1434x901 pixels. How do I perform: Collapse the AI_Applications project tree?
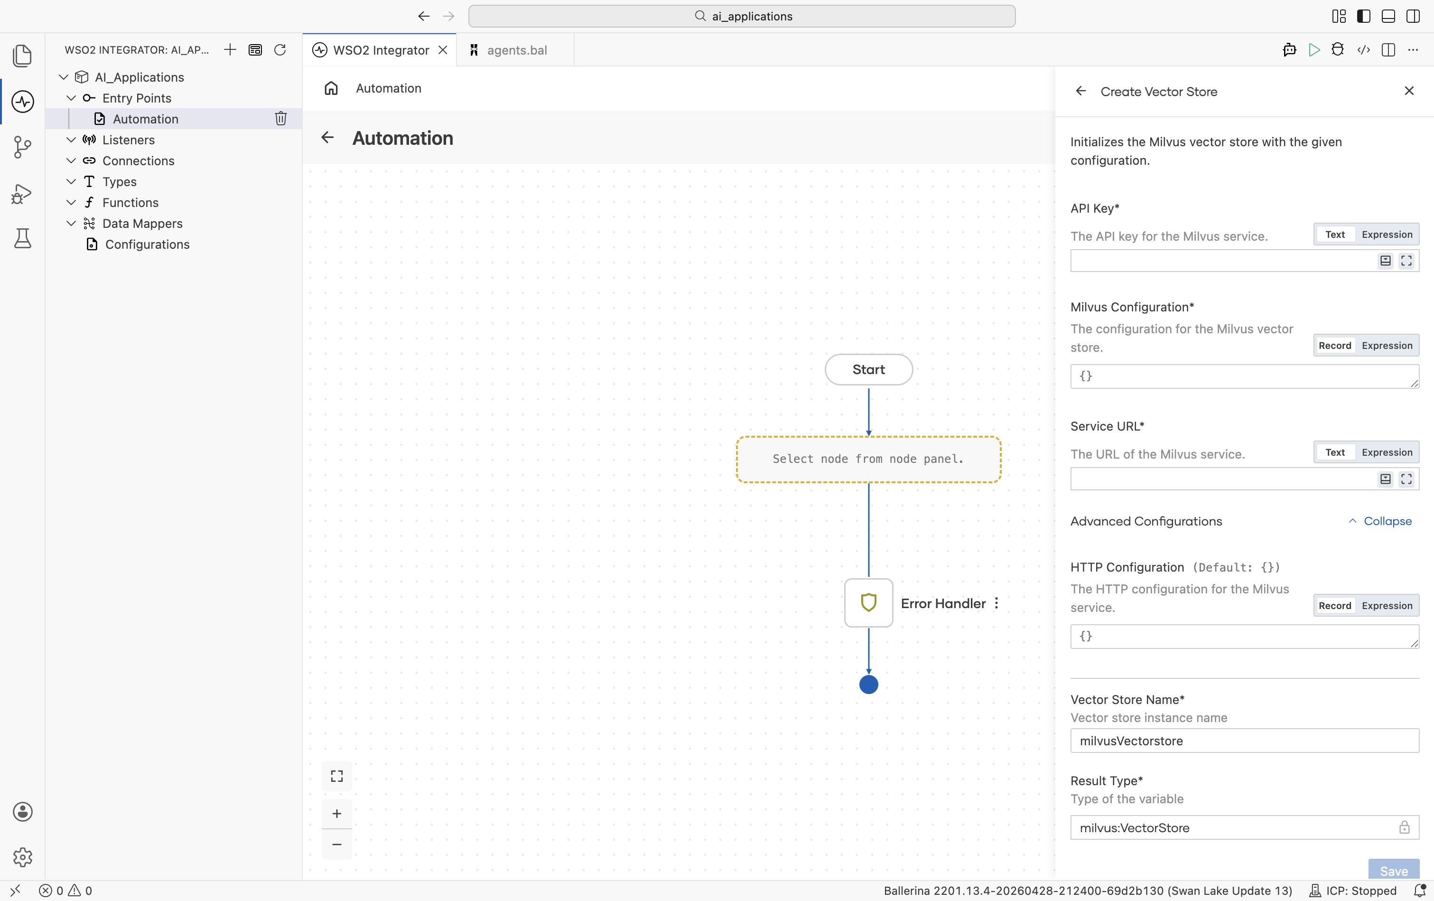point(64,77)
